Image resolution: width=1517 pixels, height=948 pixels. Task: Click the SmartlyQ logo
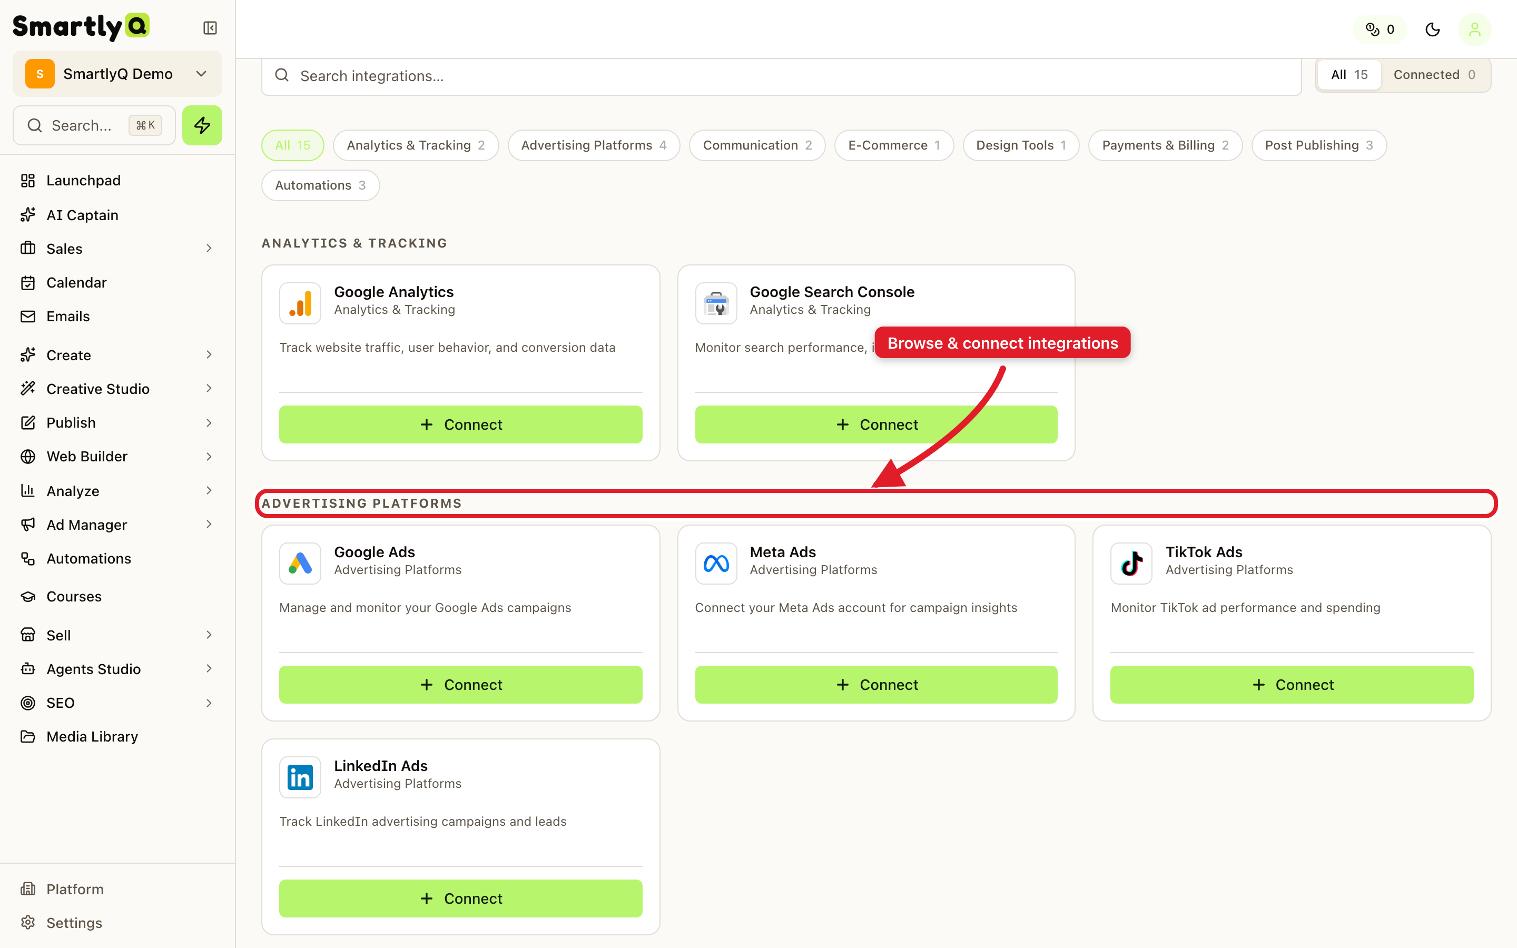(81, 26)
